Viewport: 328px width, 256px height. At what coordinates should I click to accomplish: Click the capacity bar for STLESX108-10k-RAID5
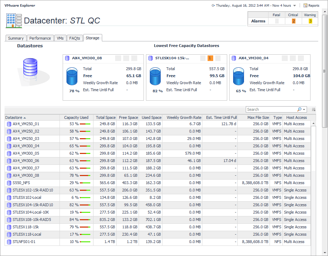point(85,220)
